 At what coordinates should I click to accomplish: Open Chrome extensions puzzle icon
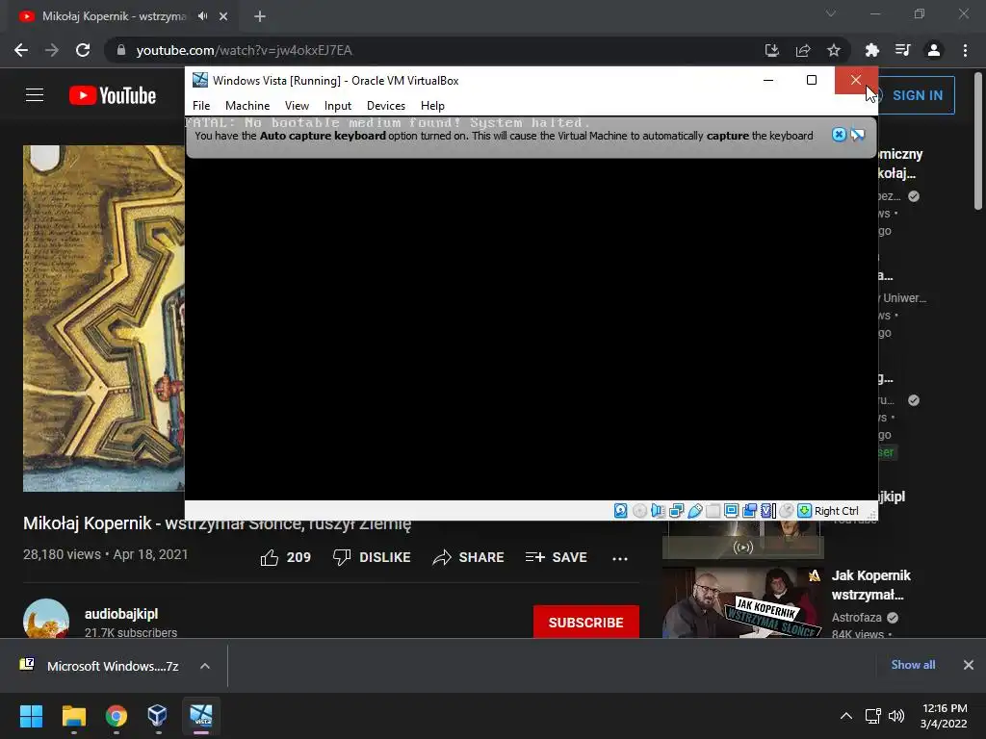point(871,50)
